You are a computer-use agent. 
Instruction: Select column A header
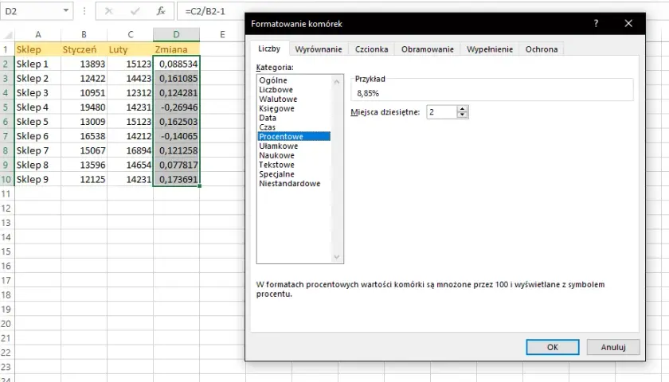coord(38,34)
